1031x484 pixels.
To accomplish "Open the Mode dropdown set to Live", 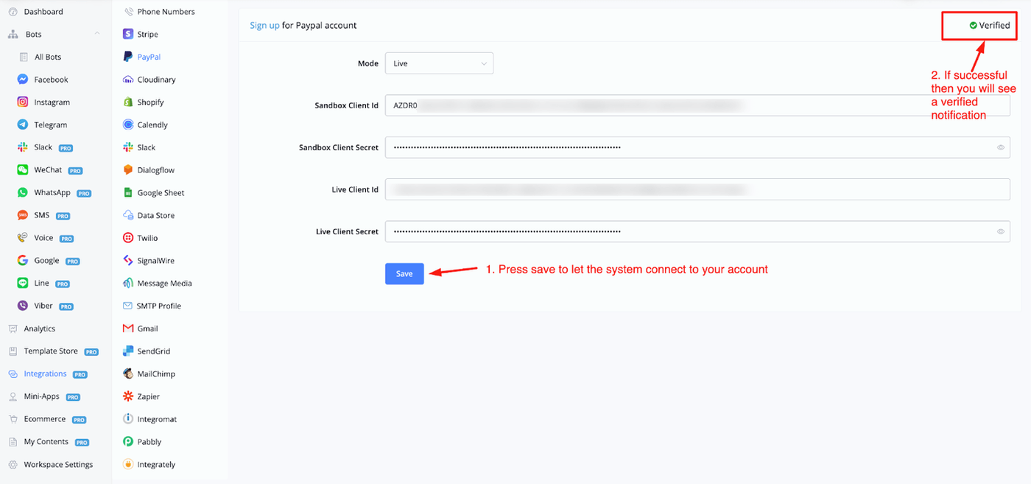I will click(439, 63).
